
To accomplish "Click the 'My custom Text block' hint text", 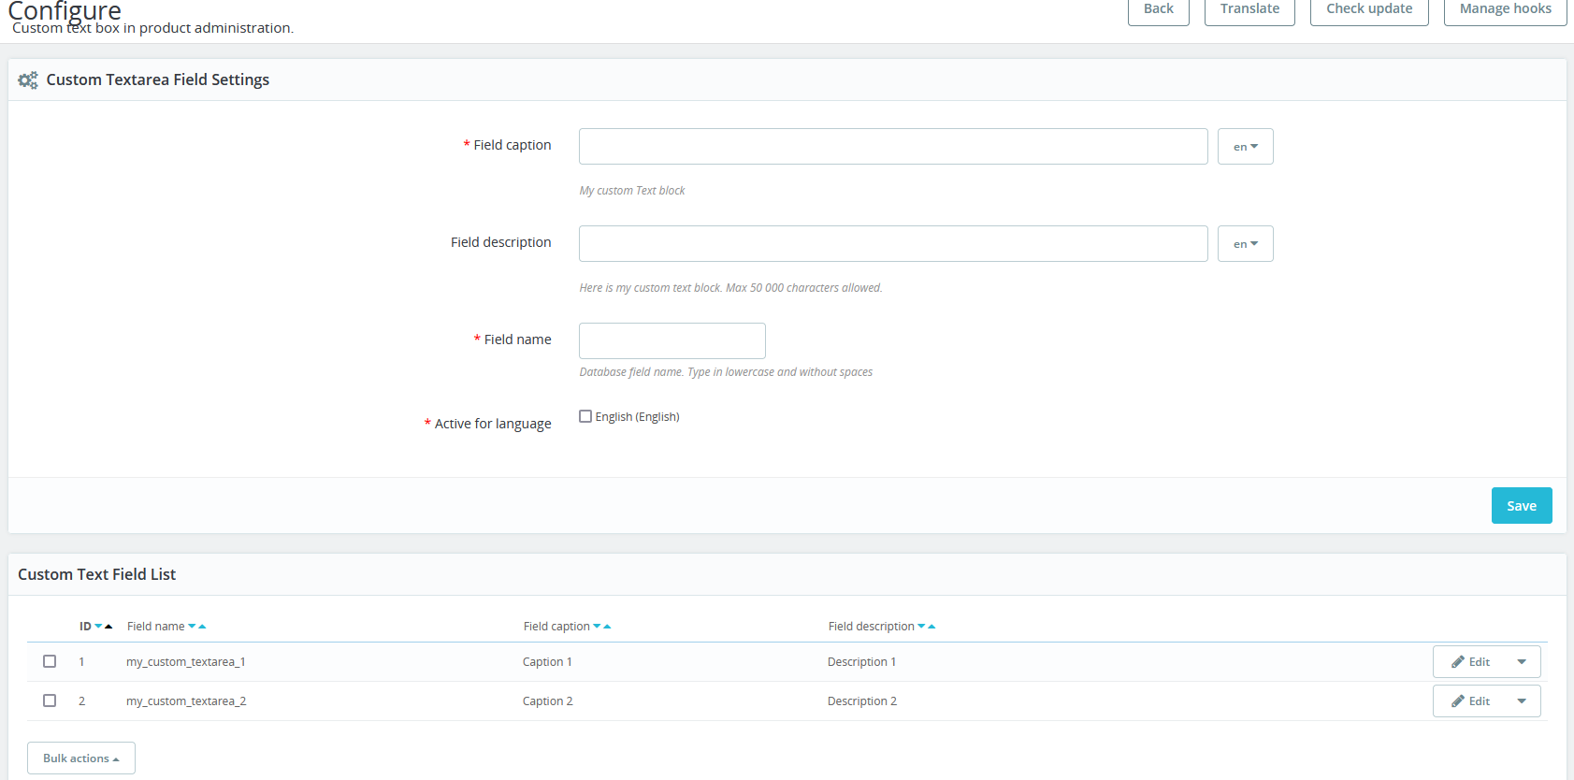I will [x=632, y=191].
